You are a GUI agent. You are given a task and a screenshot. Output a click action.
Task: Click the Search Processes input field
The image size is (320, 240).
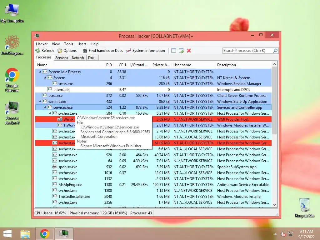pos(248,50)
